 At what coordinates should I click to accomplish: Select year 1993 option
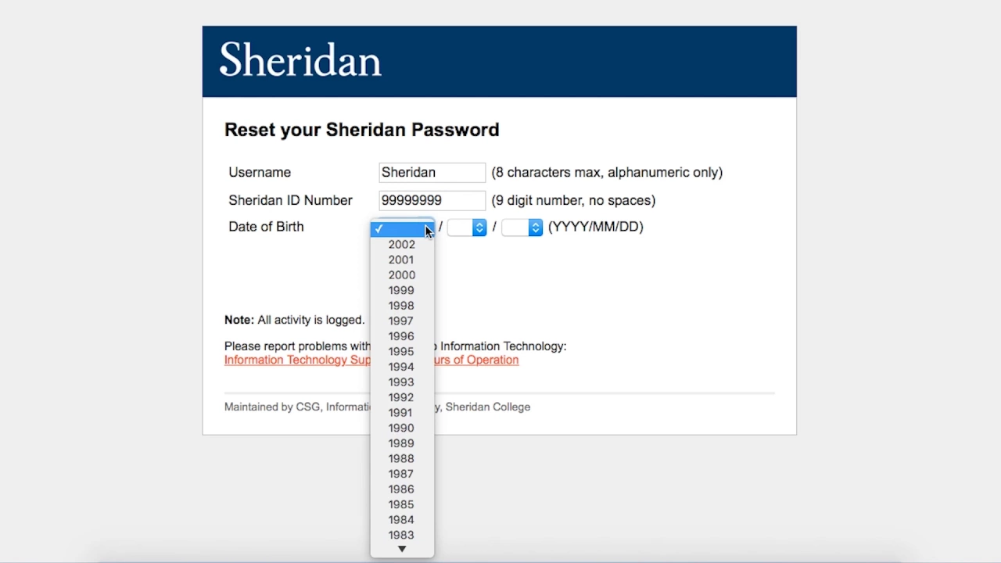[x=402, y=382]
